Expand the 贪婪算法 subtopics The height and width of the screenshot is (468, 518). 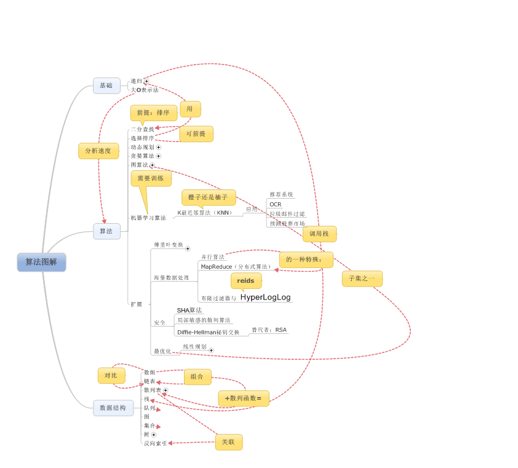click(x=158, y=156)
